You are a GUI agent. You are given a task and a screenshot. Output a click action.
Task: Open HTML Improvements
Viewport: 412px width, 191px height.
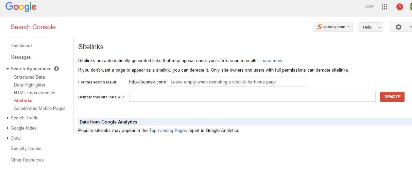click(34, 93)
